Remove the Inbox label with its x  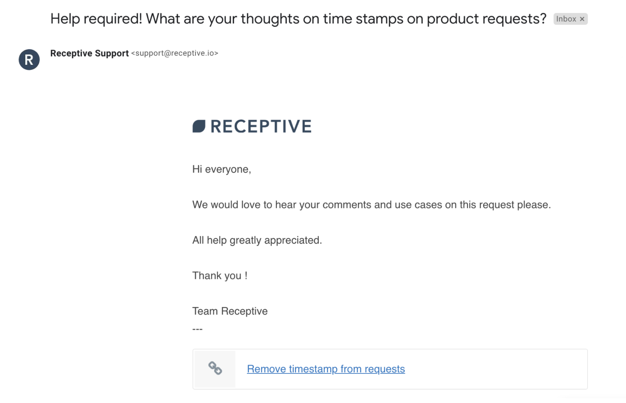[x=582, y=19]
